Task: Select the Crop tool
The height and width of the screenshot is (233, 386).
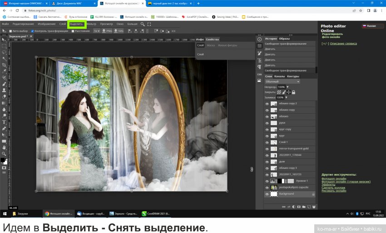Action: (4, 65)
